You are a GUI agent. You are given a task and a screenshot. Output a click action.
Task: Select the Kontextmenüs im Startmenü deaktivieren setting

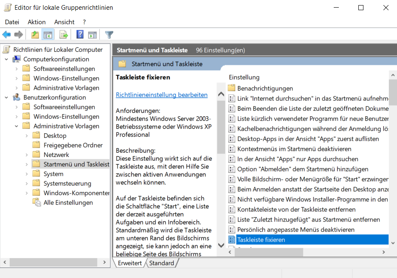(x=294, y=149)
